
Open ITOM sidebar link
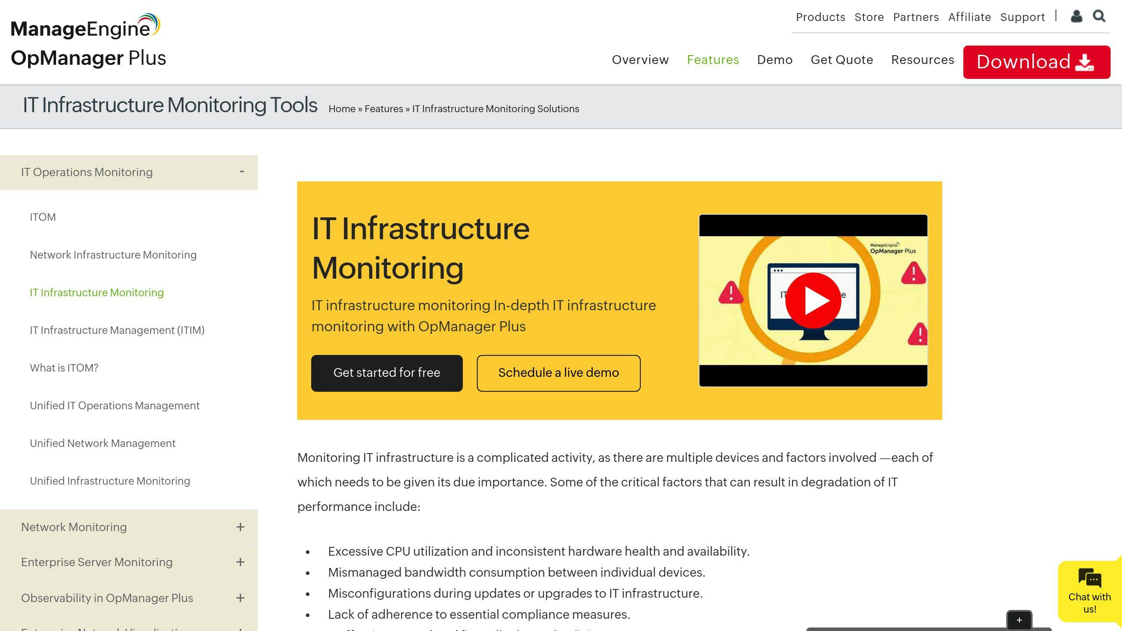click(x=43, y=217)
